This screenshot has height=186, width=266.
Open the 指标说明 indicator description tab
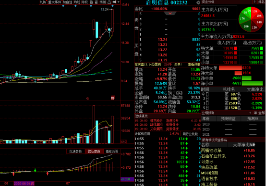tap(111, 152)
